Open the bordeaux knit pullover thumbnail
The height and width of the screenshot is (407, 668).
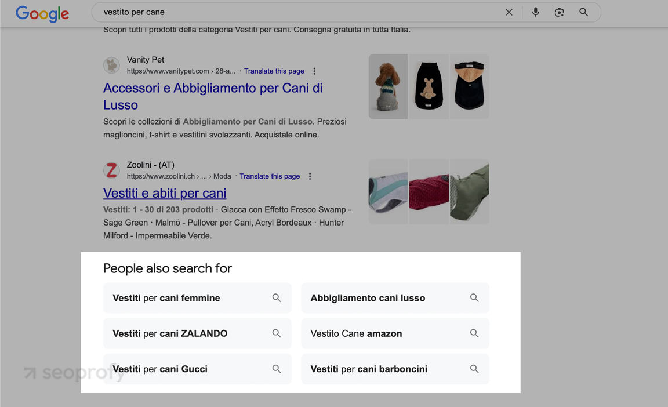tap(429, 191)
